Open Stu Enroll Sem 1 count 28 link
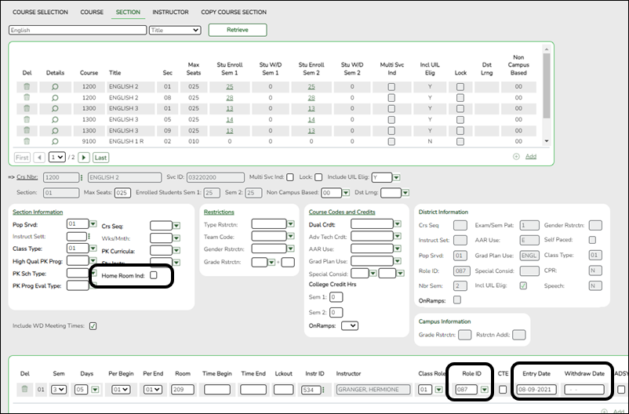This screenshot has width=629, height=414. (230, 97)
